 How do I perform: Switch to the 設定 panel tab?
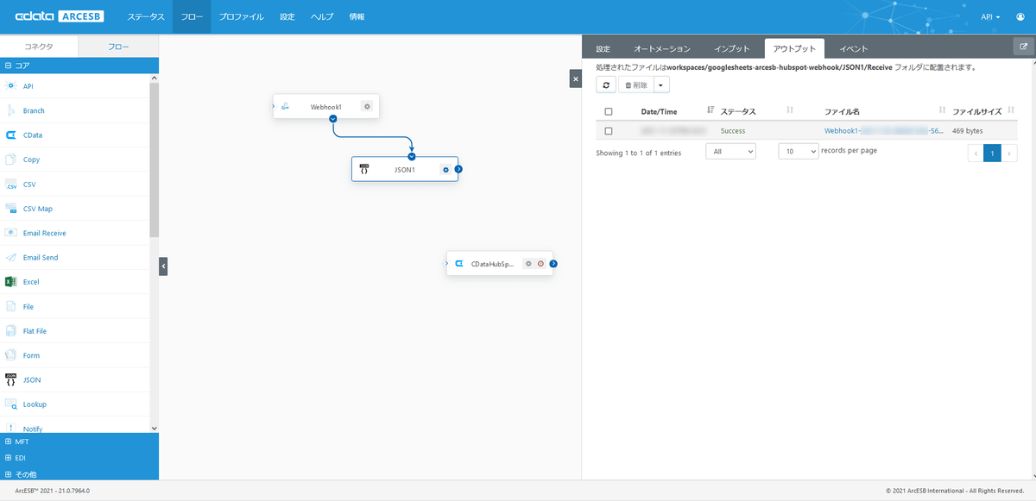coord(603,48)
